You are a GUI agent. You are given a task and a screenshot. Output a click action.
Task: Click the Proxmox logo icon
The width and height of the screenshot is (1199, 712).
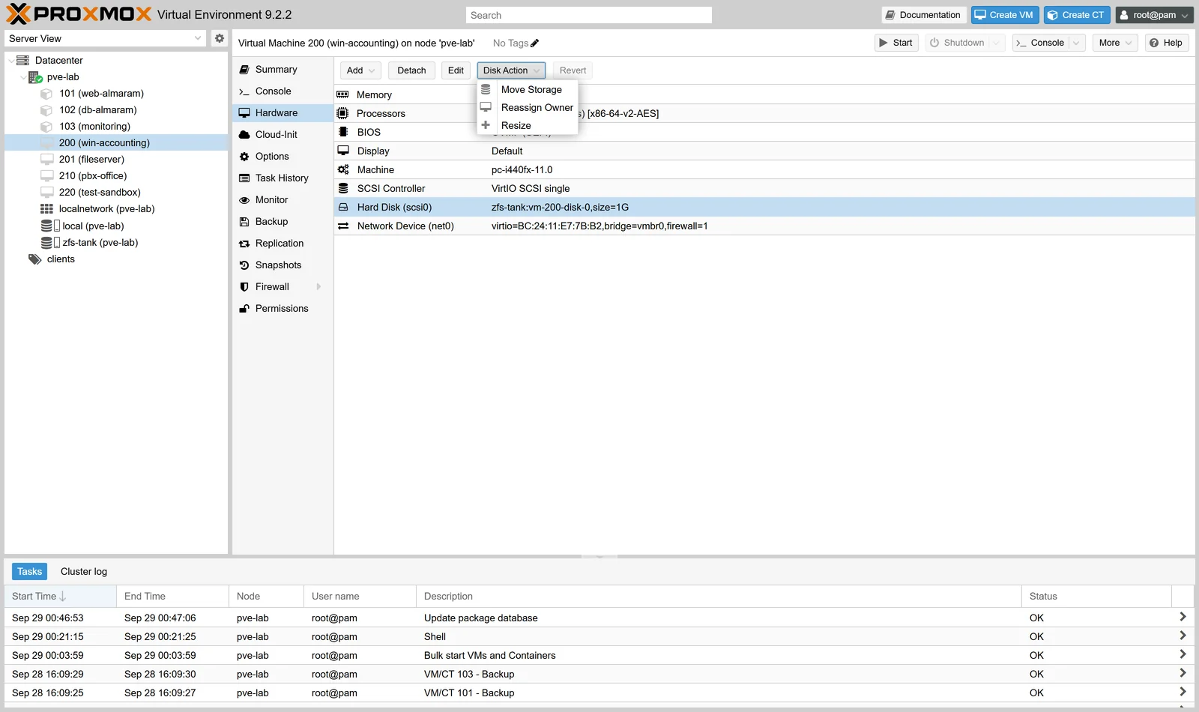point(18,14)
